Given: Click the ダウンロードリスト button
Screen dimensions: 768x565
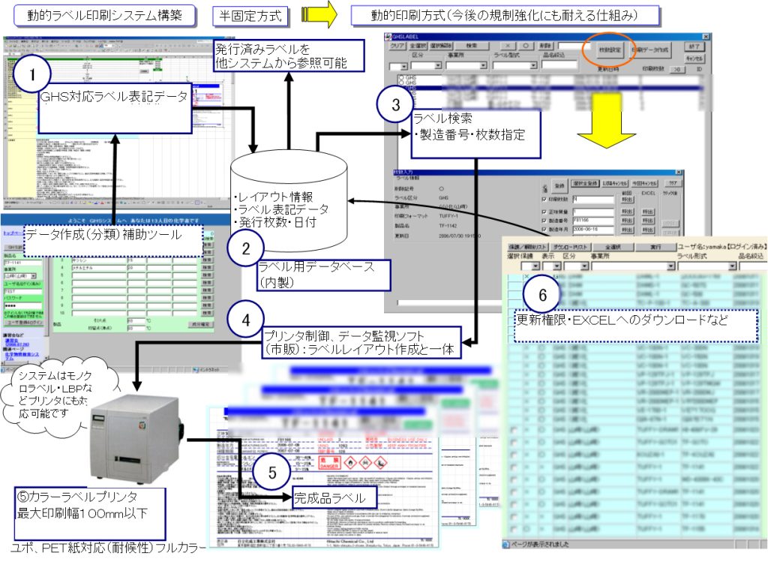Looking at the screenshot, I should 573,246.
